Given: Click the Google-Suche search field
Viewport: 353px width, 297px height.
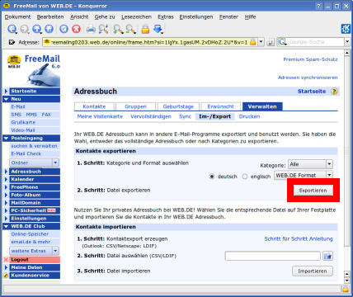Looking at the screenshot, I should click(x=315, y=42).
